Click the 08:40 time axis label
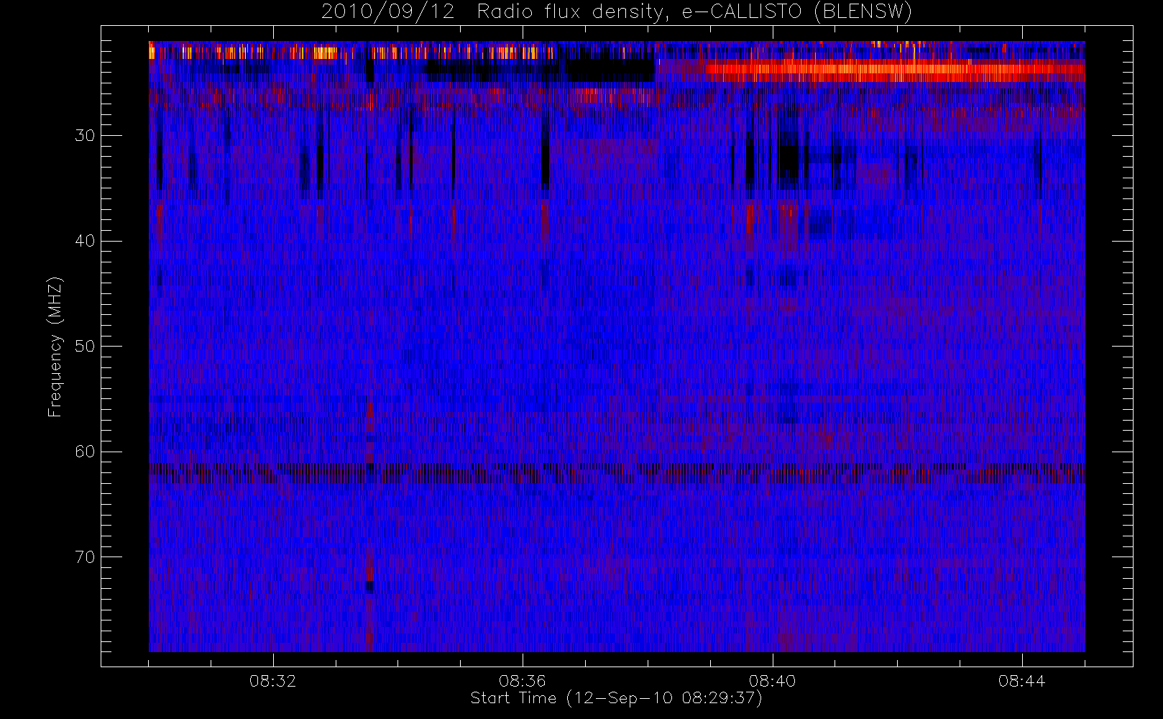Viewport: 1163px width, 719px height. 772,681
